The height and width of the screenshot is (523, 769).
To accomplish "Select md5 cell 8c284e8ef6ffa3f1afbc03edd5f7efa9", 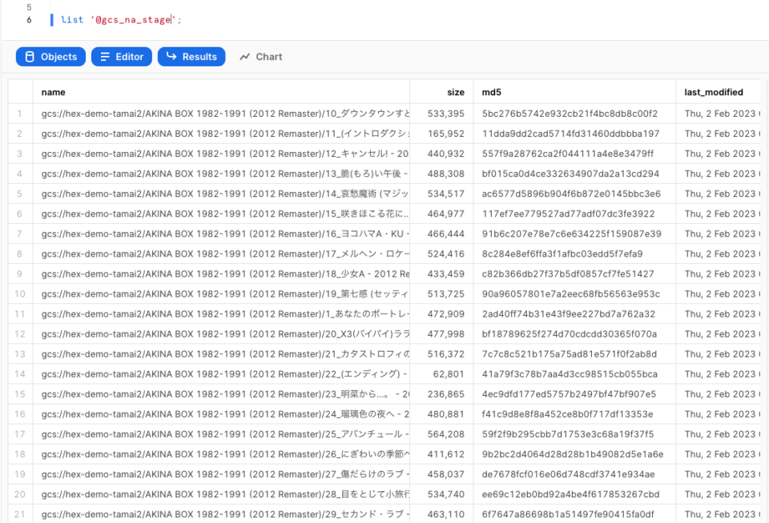I will click(x=574, y=254).
